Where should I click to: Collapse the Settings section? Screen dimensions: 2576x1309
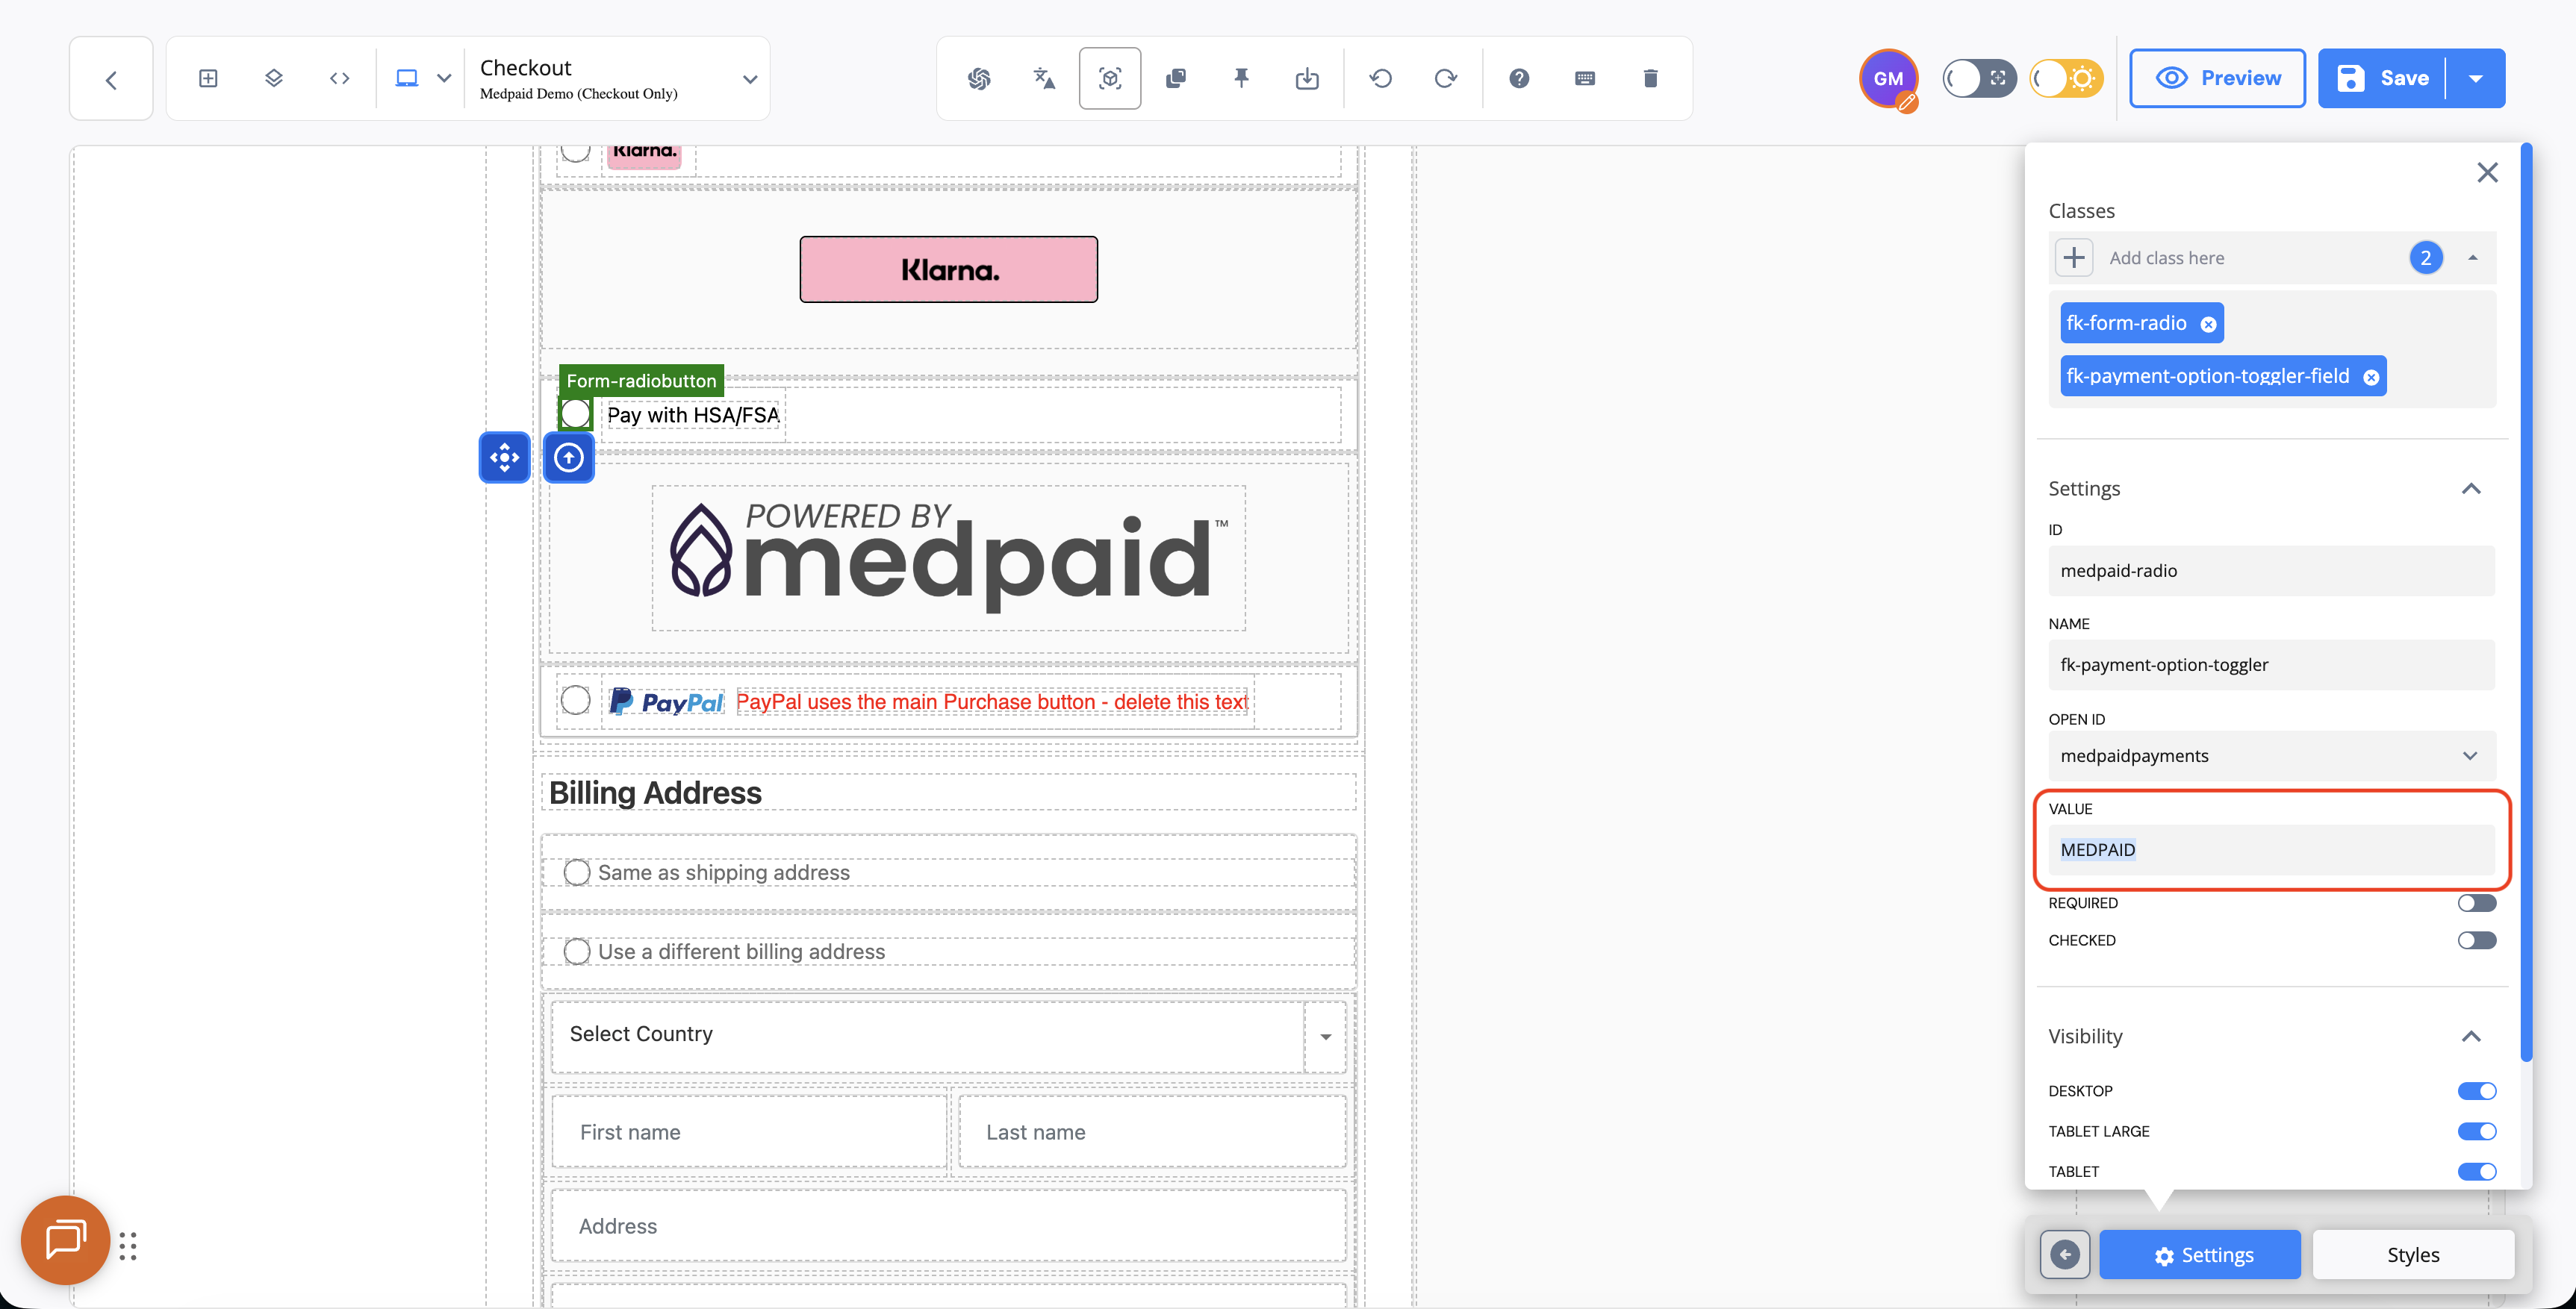[x=2471, y=489]
